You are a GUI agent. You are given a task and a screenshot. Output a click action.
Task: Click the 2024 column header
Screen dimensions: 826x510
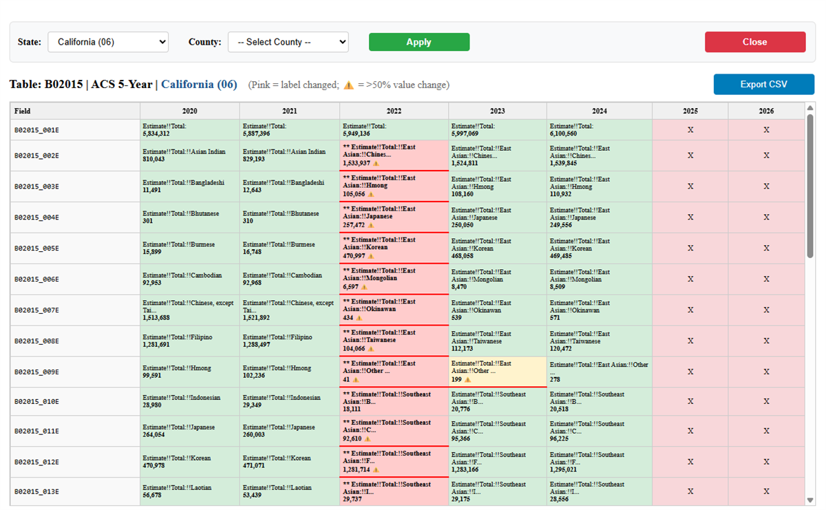click(x=600, y=111)
